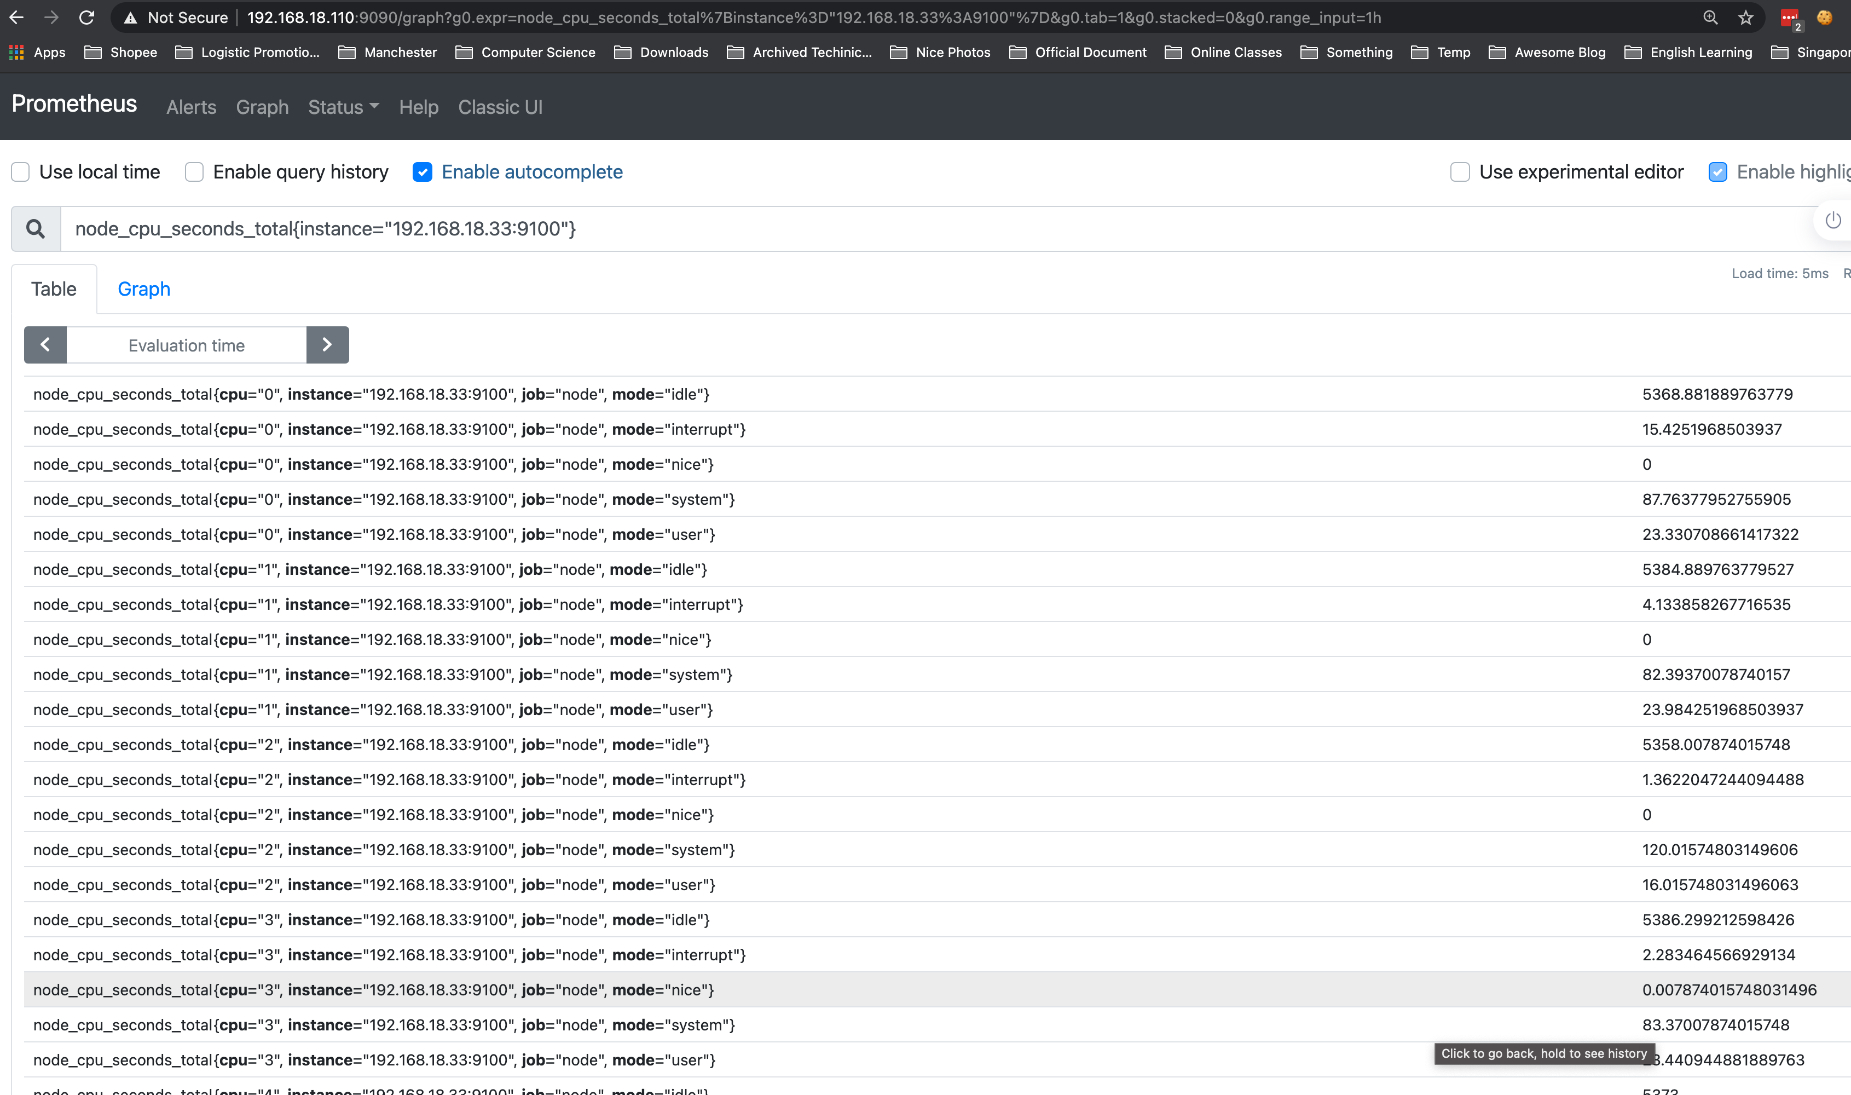
Task: Click the previous evaluation time arrow
Action: 45,344
